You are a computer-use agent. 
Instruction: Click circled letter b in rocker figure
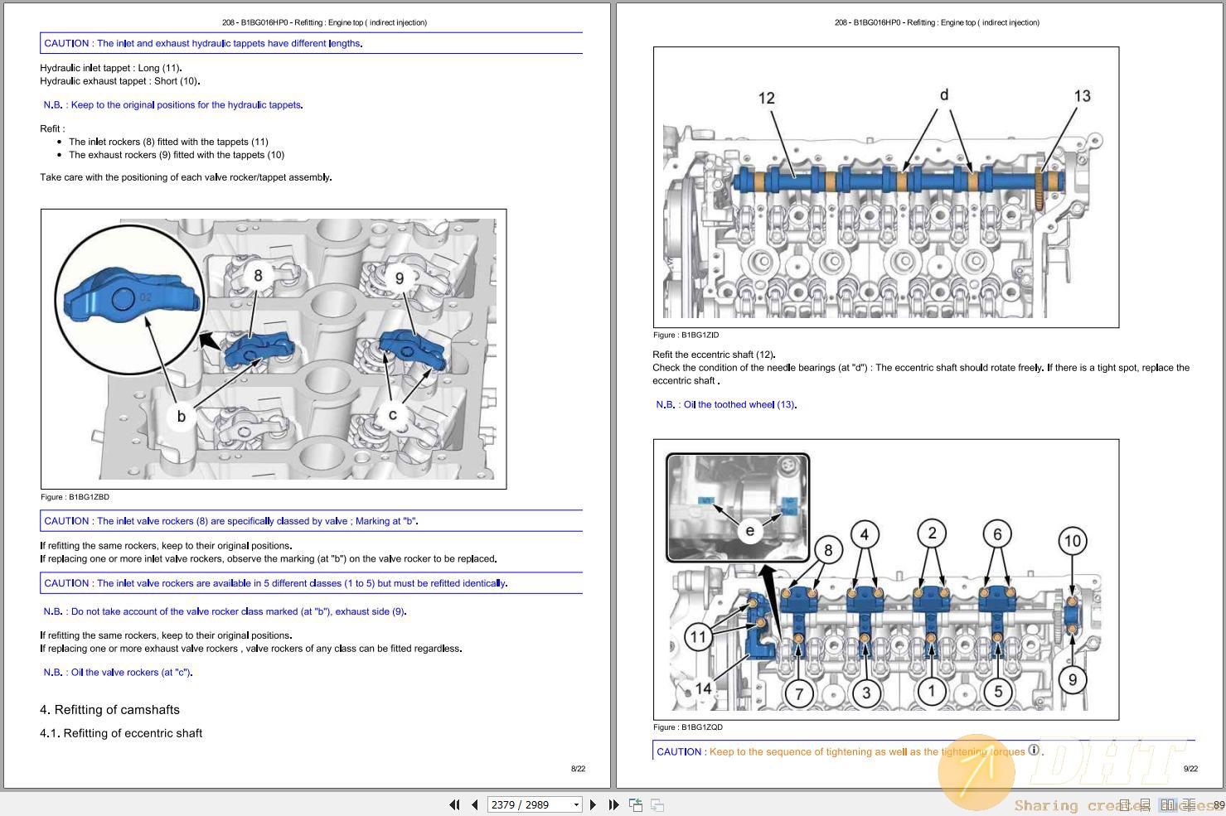(x=181, y=416)
